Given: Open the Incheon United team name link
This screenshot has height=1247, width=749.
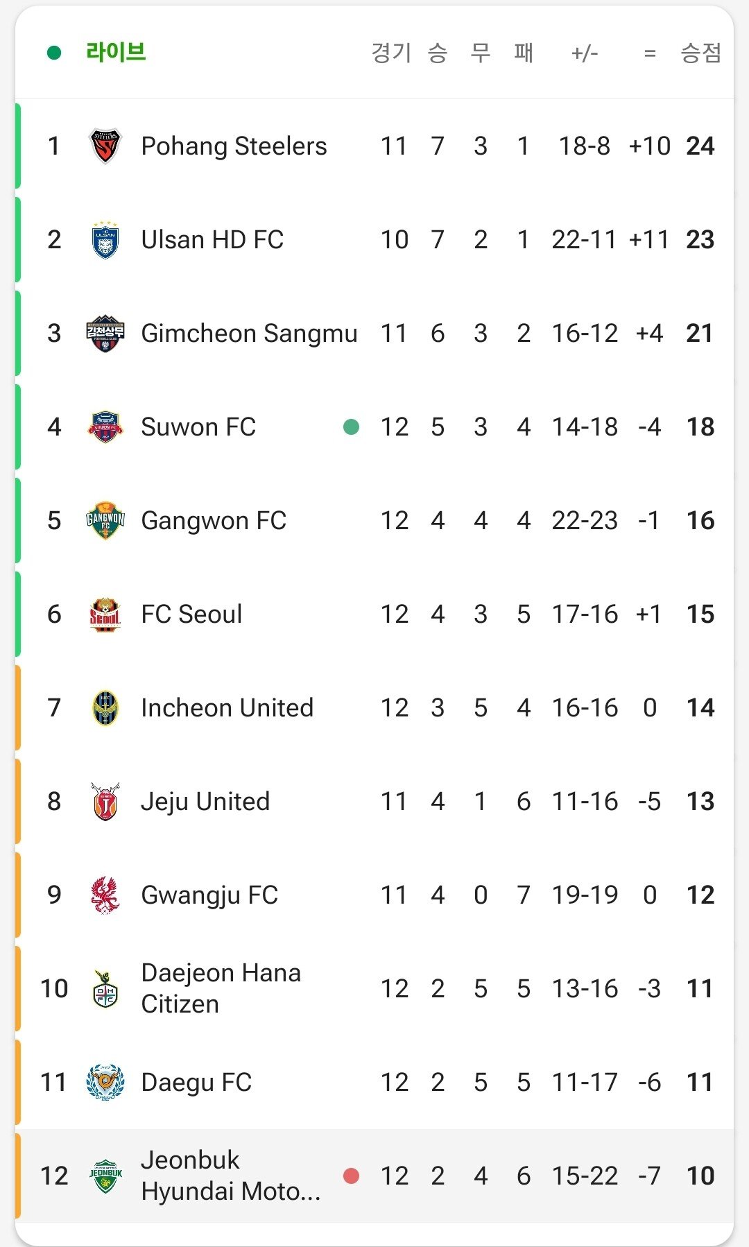Looking at the screenshot, I should pos(227,708).
